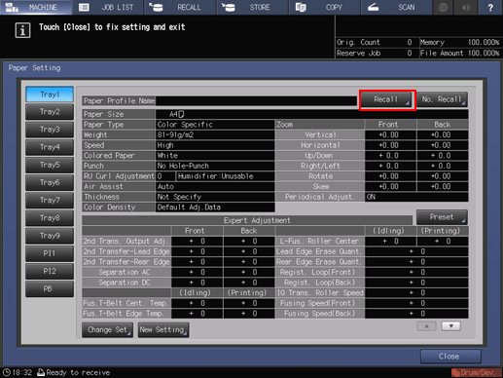Open the SCAN tab
This screenshot has height=378, width=503.
[396, 7]
